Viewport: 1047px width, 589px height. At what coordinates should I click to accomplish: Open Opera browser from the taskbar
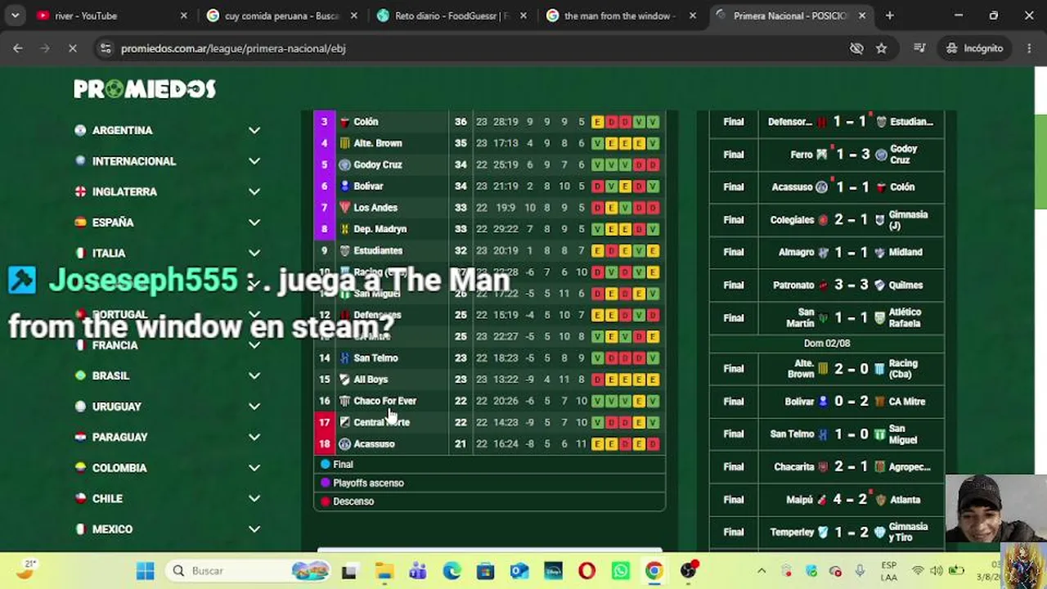pyautogui.click(x=586, y=571)
